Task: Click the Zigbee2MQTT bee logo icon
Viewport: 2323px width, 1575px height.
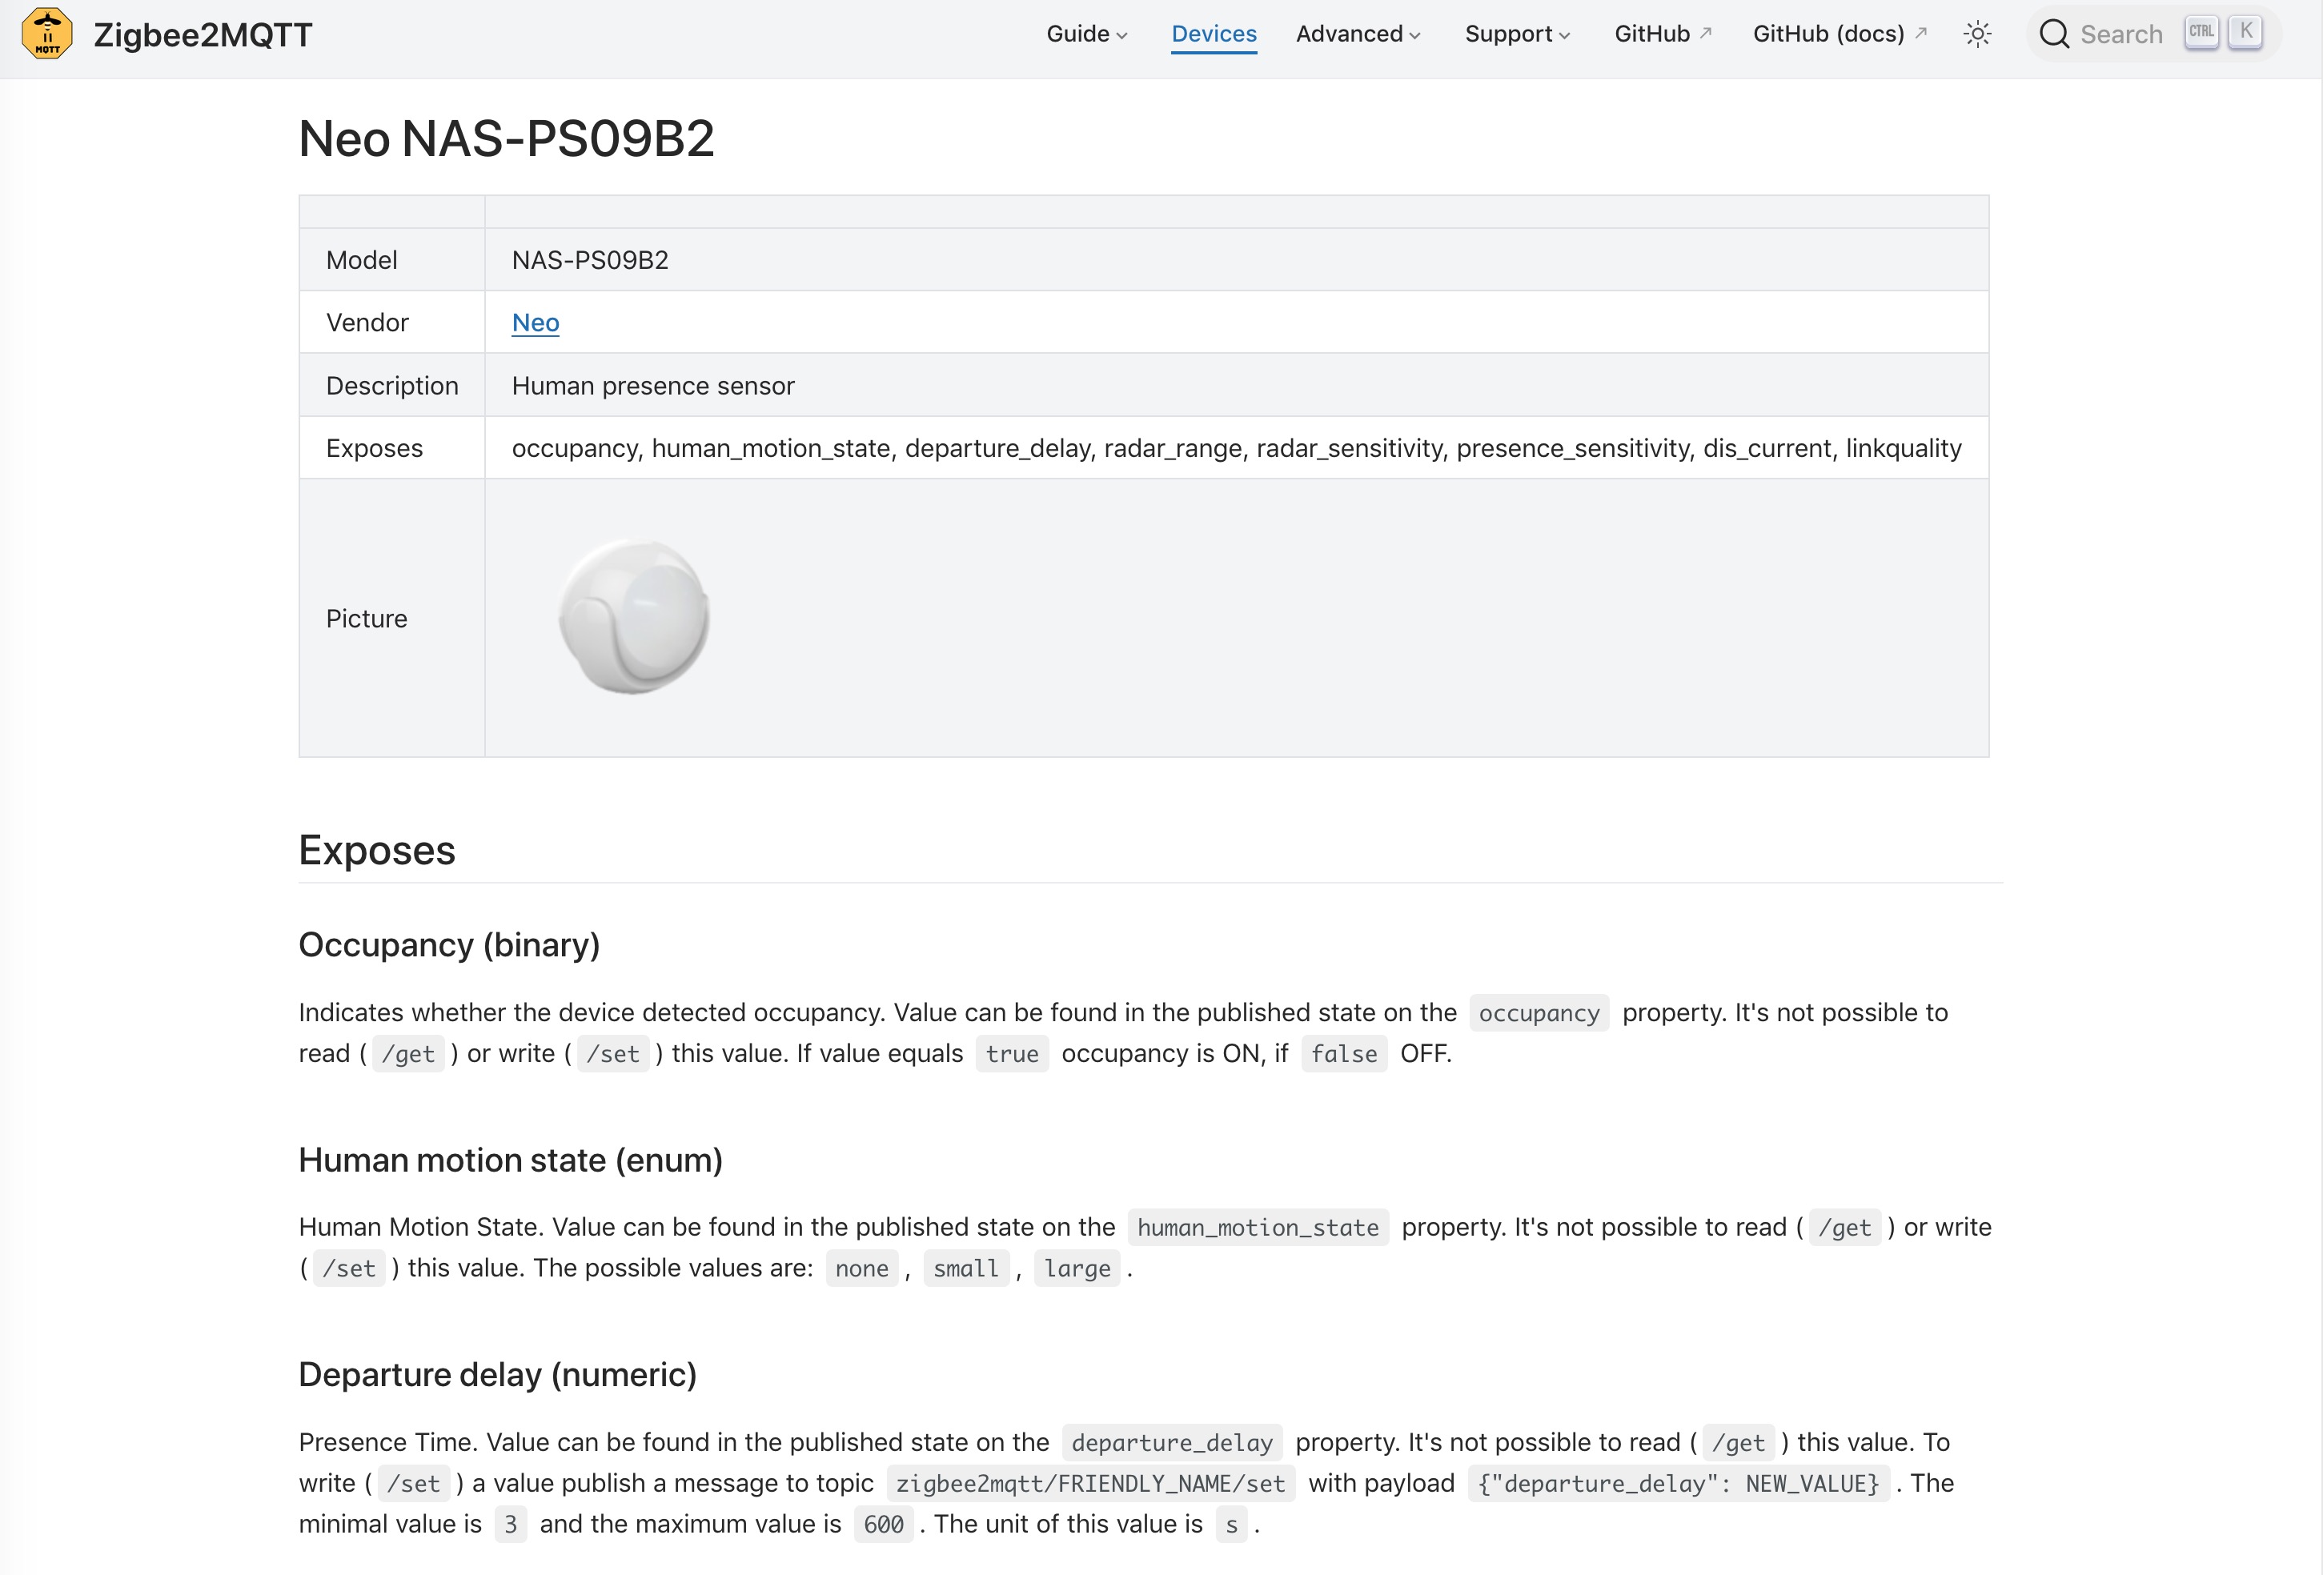Action: click(47, 34)
